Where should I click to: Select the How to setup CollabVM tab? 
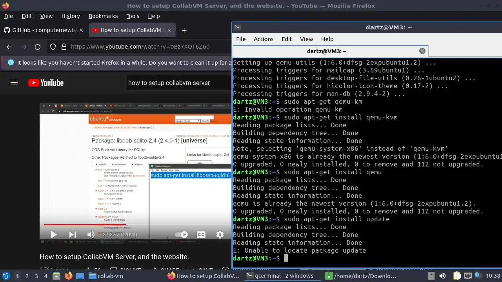coord(131,30)
